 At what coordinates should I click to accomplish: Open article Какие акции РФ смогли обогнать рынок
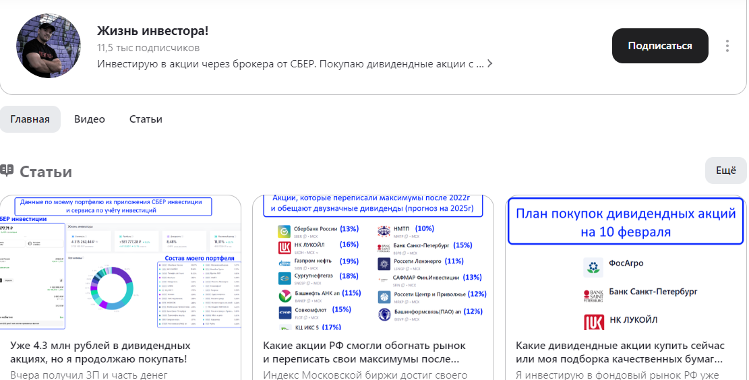[x=365, y=352]
